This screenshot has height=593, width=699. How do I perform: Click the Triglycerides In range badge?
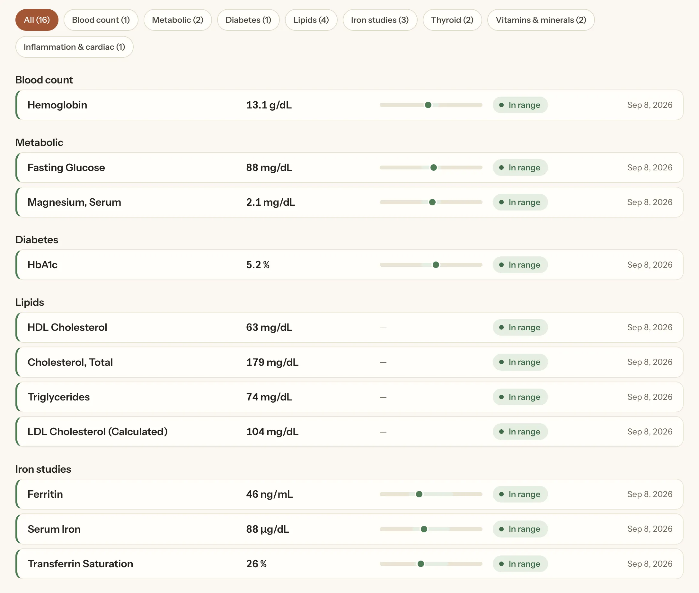[x=520, y=397]
